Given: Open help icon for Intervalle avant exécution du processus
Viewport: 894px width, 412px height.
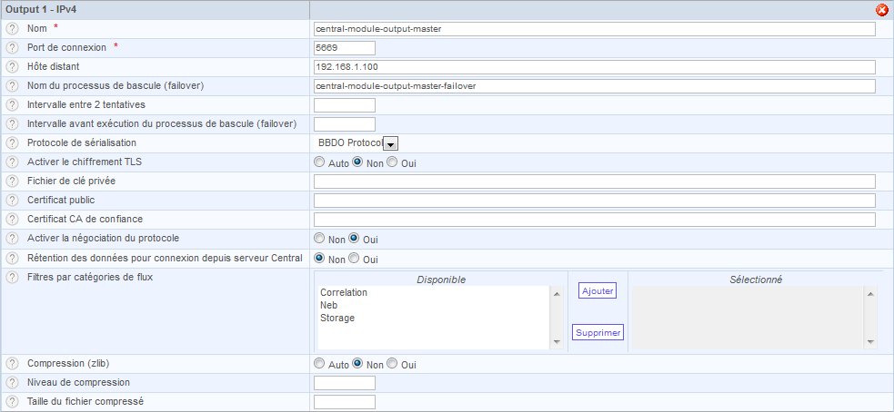Looking at the screenshot, I should coord(12,124).
